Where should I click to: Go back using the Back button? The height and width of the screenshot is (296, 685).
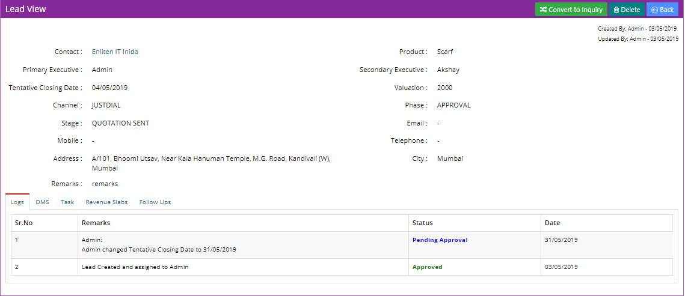click(x=662, y=10)
